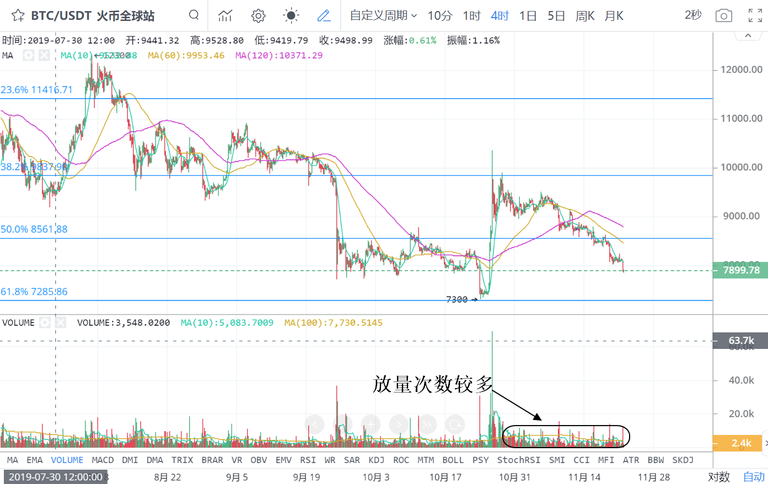Add BTC/USDT to favorites with the star
The width and height of the screenshot is (768, 484).
[x=18, y=15]
